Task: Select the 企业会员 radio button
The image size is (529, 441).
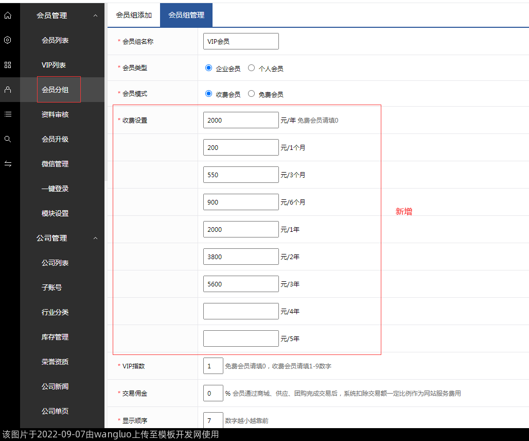Action: (208, 68)
